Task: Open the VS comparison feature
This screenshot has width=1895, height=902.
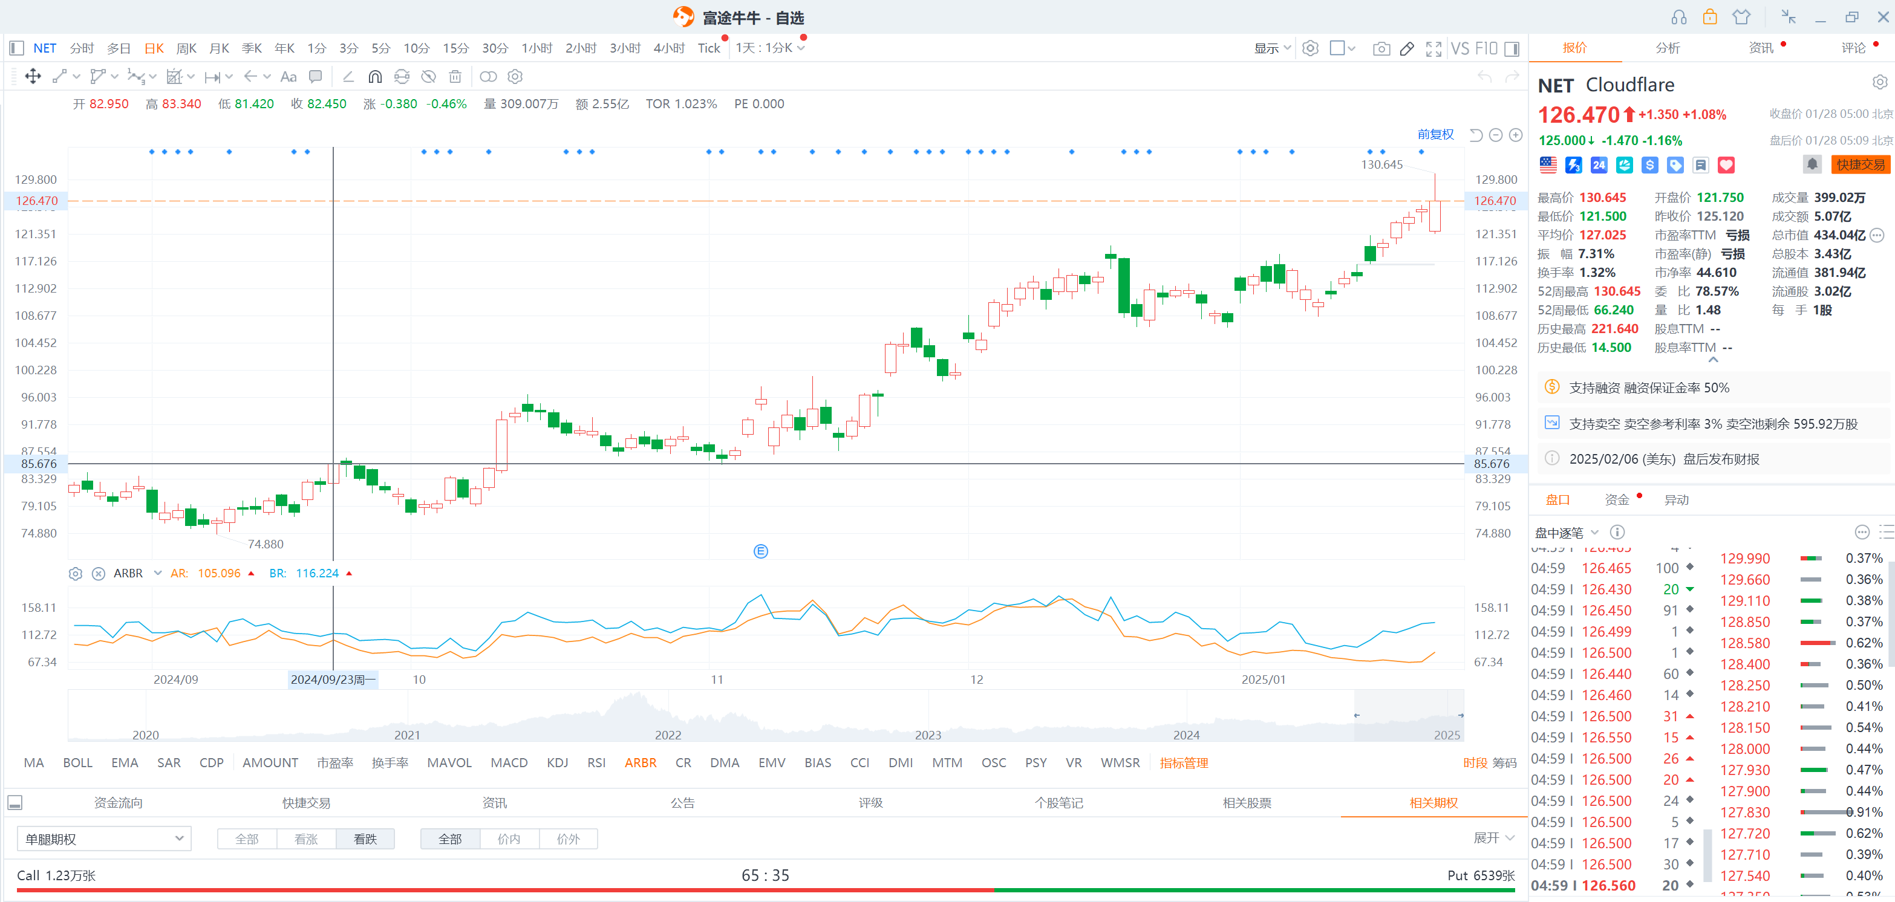Action: tap(1460, 48)
